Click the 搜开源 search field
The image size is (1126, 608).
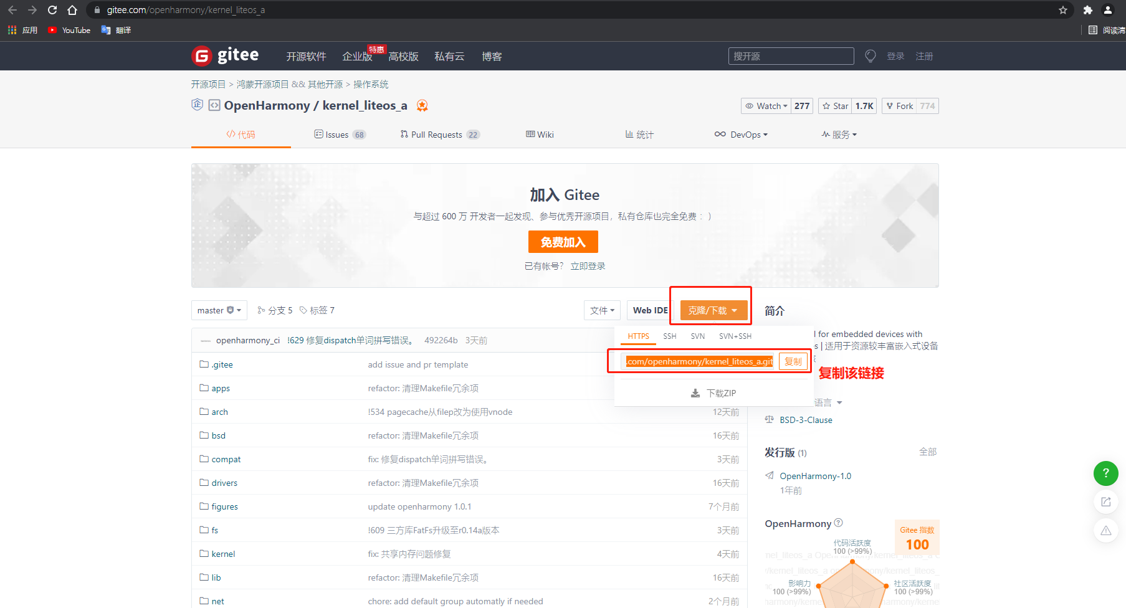point(791,56)
